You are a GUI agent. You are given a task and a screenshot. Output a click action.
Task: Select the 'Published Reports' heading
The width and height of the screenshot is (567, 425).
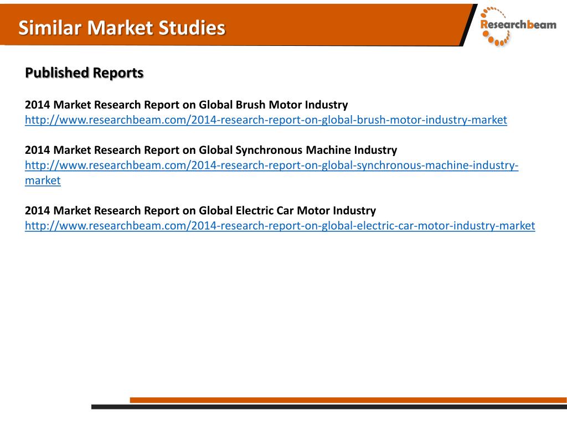(x=84, y=72)
